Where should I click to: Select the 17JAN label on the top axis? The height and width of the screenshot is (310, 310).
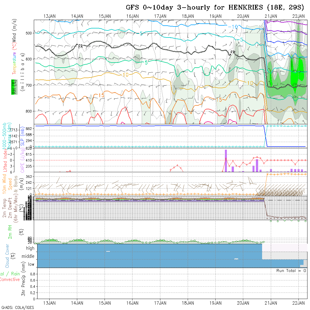(x=160, y=16)
